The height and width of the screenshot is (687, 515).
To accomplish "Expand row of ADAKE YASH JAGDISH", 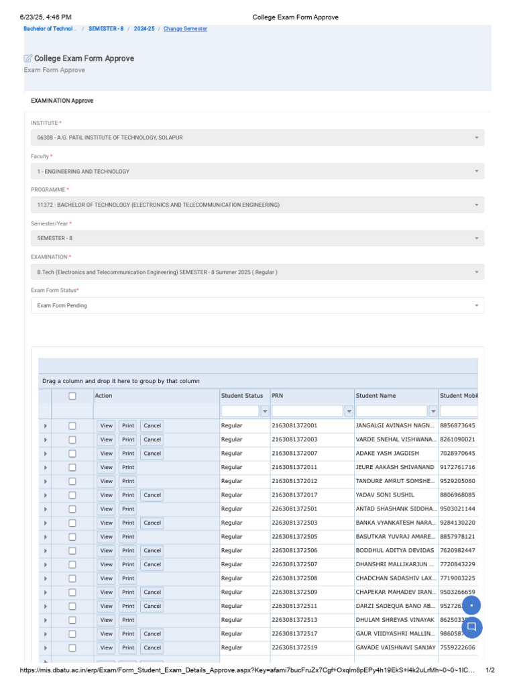I will click(x=45, y=454).
